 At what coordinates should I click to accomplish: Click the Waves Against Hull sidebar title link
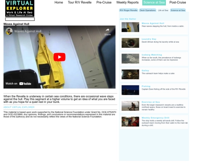[153, 23]
